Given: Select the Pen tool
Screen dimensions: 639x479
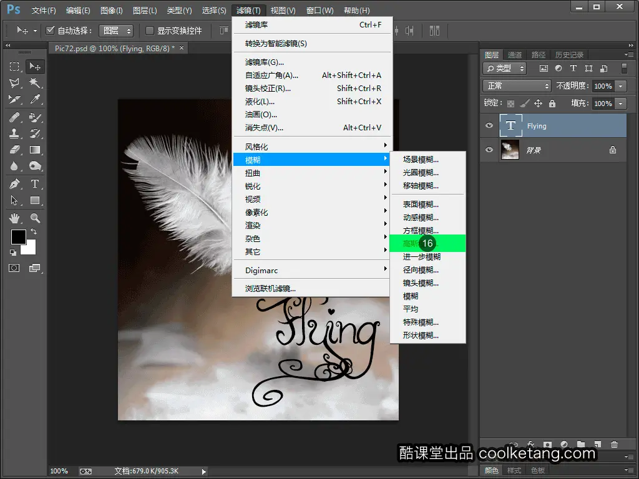Looking at the screenshot, I should click(x=15, y=184).
